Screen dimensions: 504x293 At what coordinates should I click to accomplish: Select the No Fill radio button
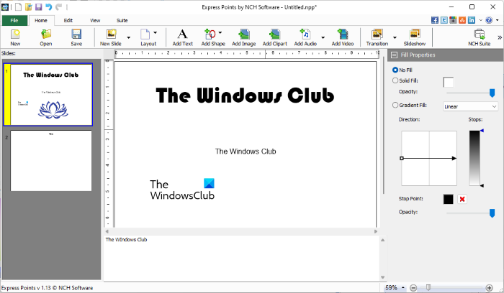(x=395, y=70)
